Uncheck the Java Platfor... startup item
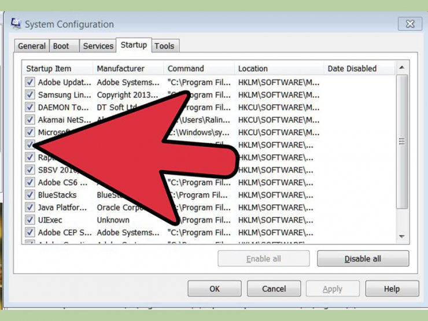Image resolution: width=428 pixels, height=321 pixels. [x=29, y=207]
